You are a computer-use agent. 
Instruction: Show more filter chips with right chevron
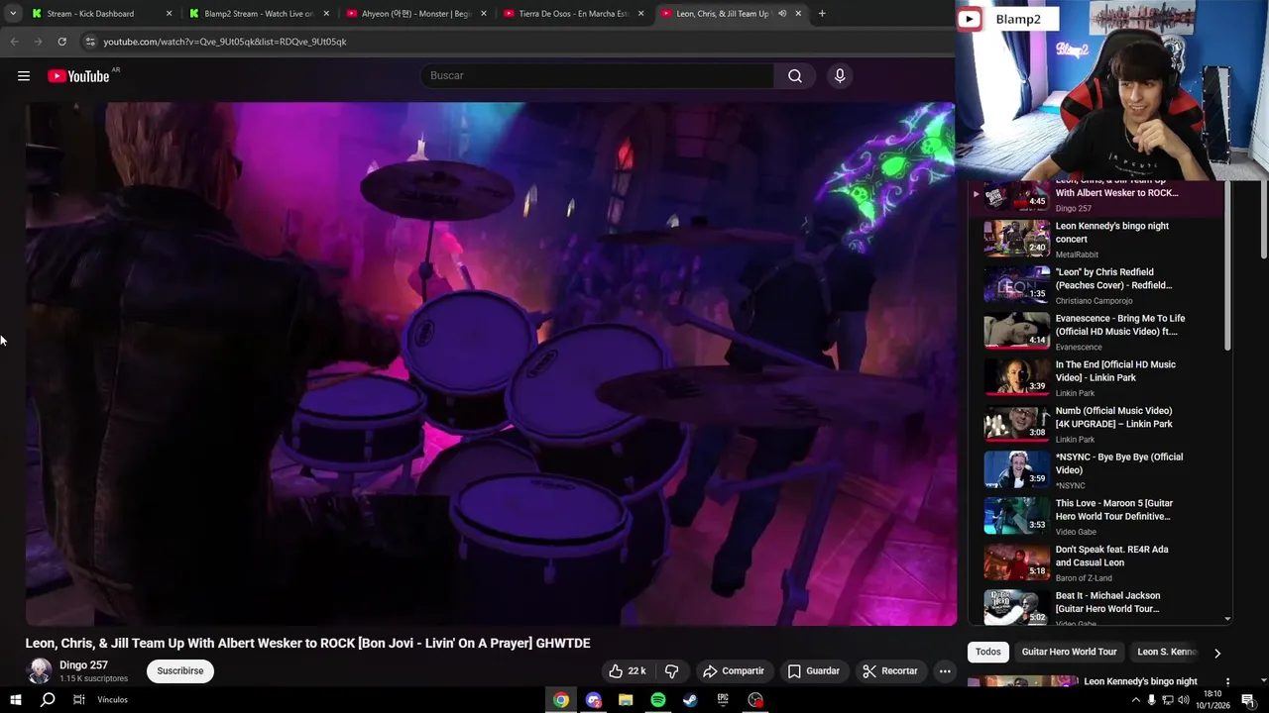[x=1217, y=653]
